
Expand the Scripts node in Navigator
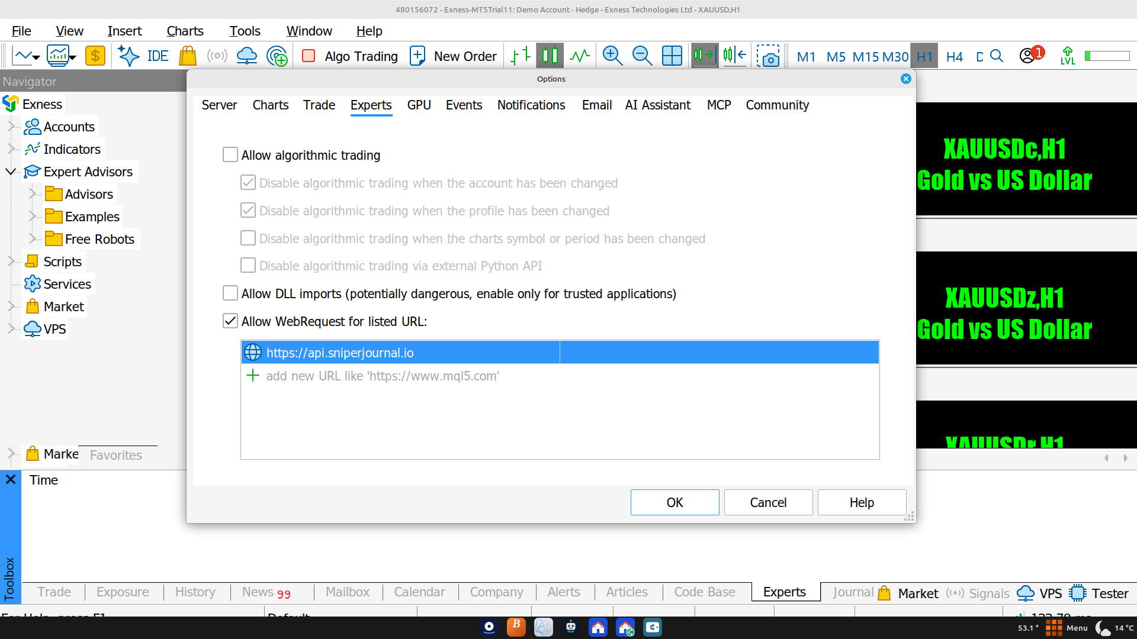pos(11,261)
